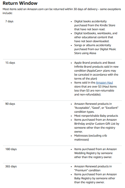125x188 pixels.
Task: Click the Songs or albums Alexa bullet
Action: (x=95, y=49)
